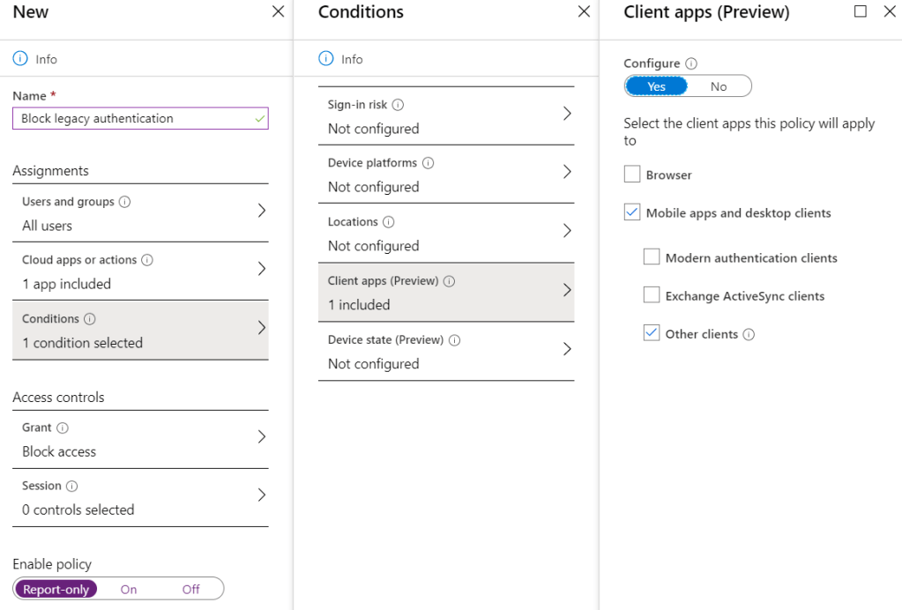Expand Device state (Preview) chevron
The image size is (902, 610).
[x=567, y=349]
